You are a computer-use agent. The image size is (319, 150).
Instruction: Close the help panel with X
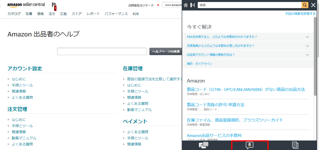tap(313, 5)
